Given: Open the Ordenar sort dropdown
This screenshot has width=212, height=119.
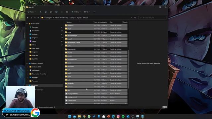Looking at the screenshot, I should tap(76, 12).
